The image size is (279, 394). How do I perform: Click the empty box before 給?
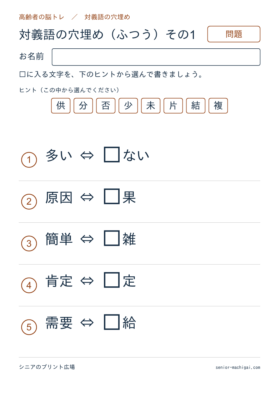[112, 322]
